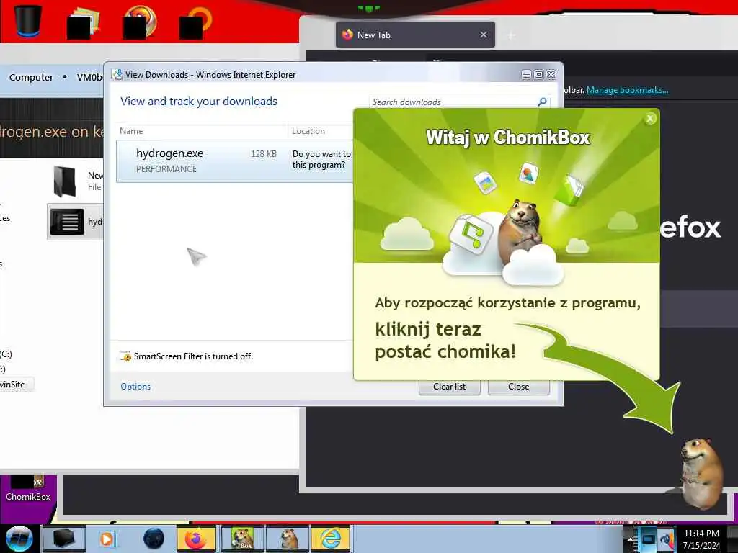738x553 pixels.
Task: Click the 128 KB size text
Action: click(264, 154)
